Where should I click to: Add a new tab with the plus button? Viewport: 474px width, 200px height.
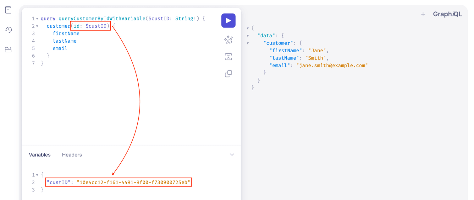[423, 14]
